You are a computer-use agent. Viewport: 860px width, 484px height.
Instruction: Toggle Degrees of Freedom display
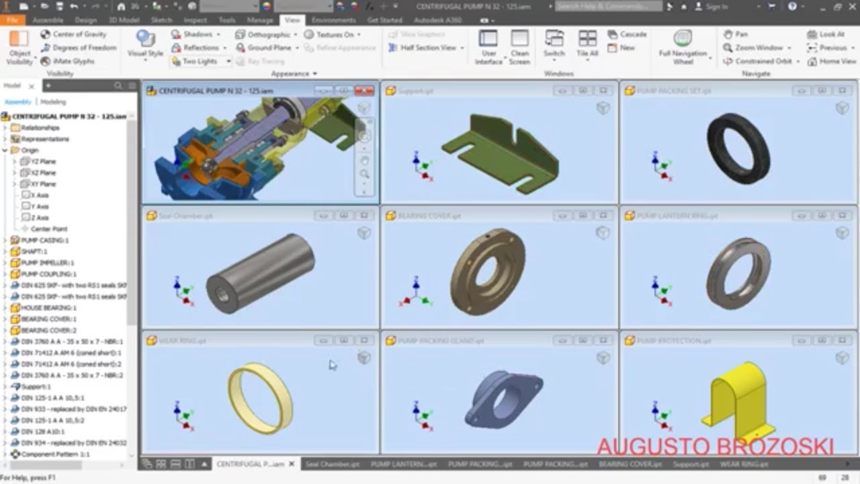tap(78, 48)
